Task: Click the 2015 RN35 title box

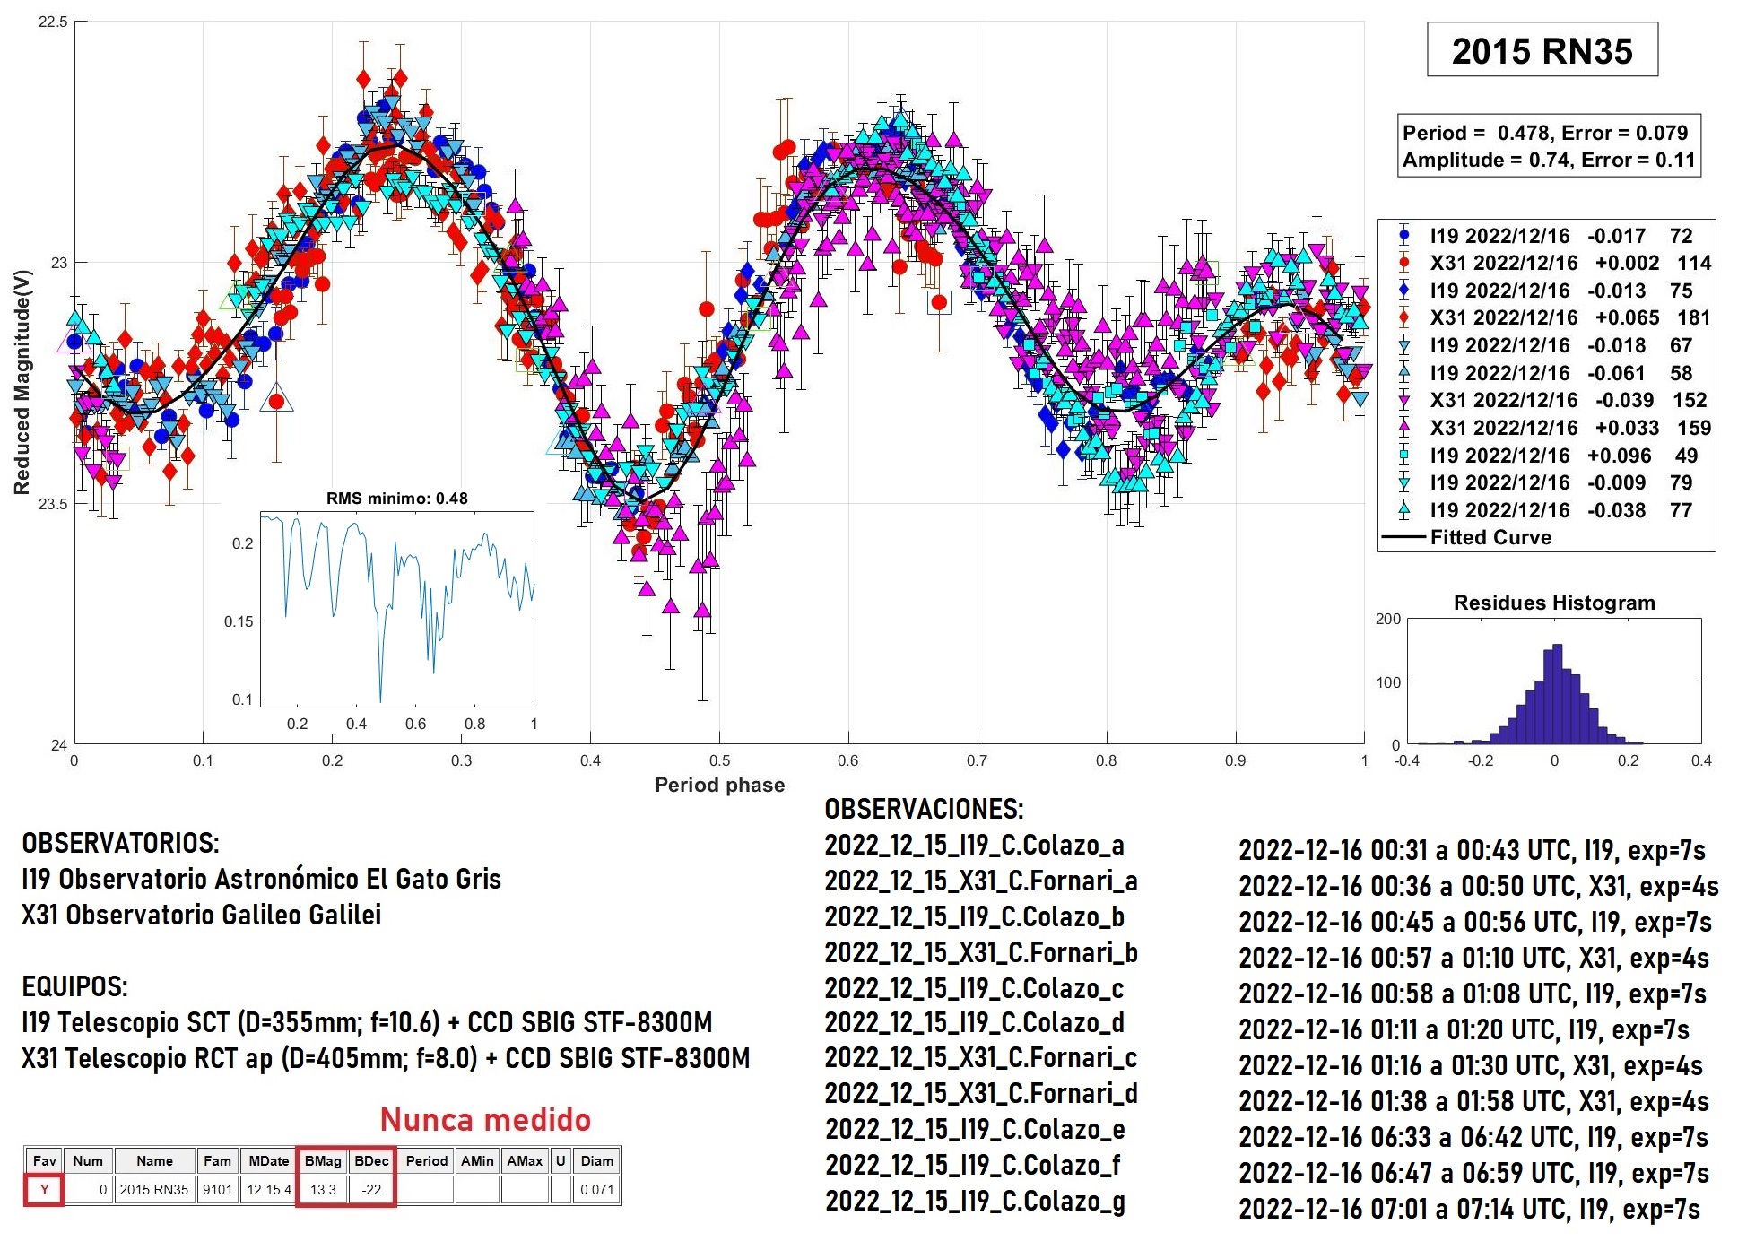Action: pos(1542,50)
